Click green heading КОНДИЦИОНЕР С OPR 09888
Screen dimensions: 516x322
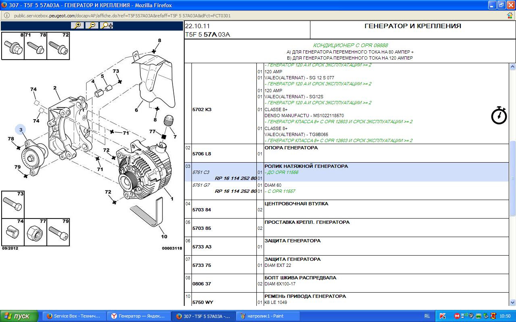tap(350, 45)
